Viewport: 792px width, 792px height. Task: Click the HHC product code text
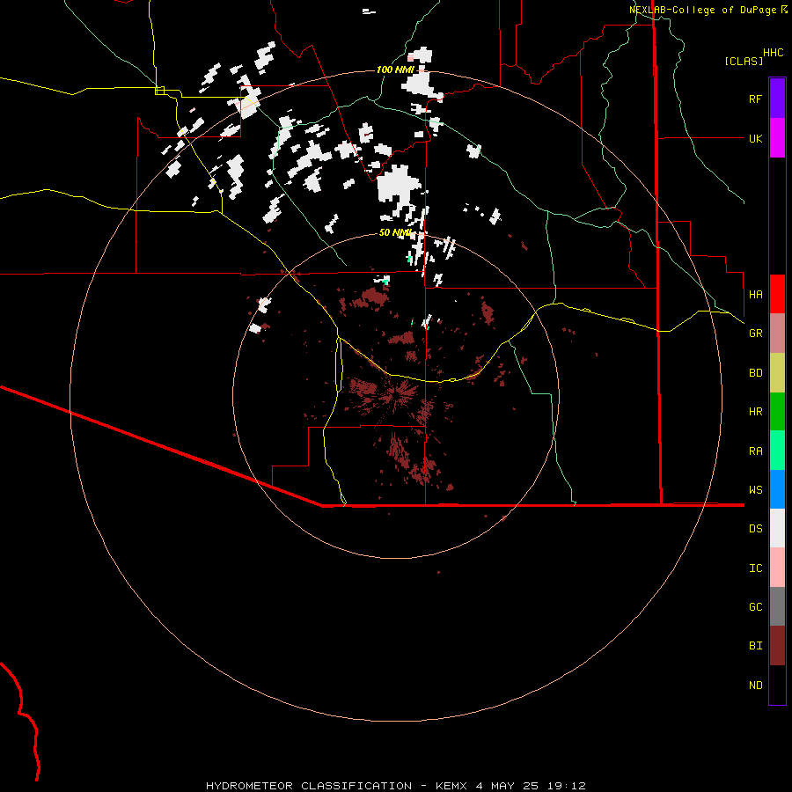[x=773, y=53]
